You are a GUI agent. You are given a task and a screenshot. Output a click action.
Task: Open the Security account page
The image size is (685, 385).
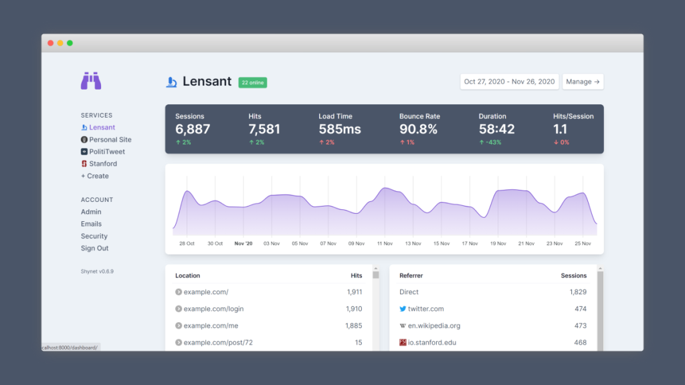tap(94, 236)
